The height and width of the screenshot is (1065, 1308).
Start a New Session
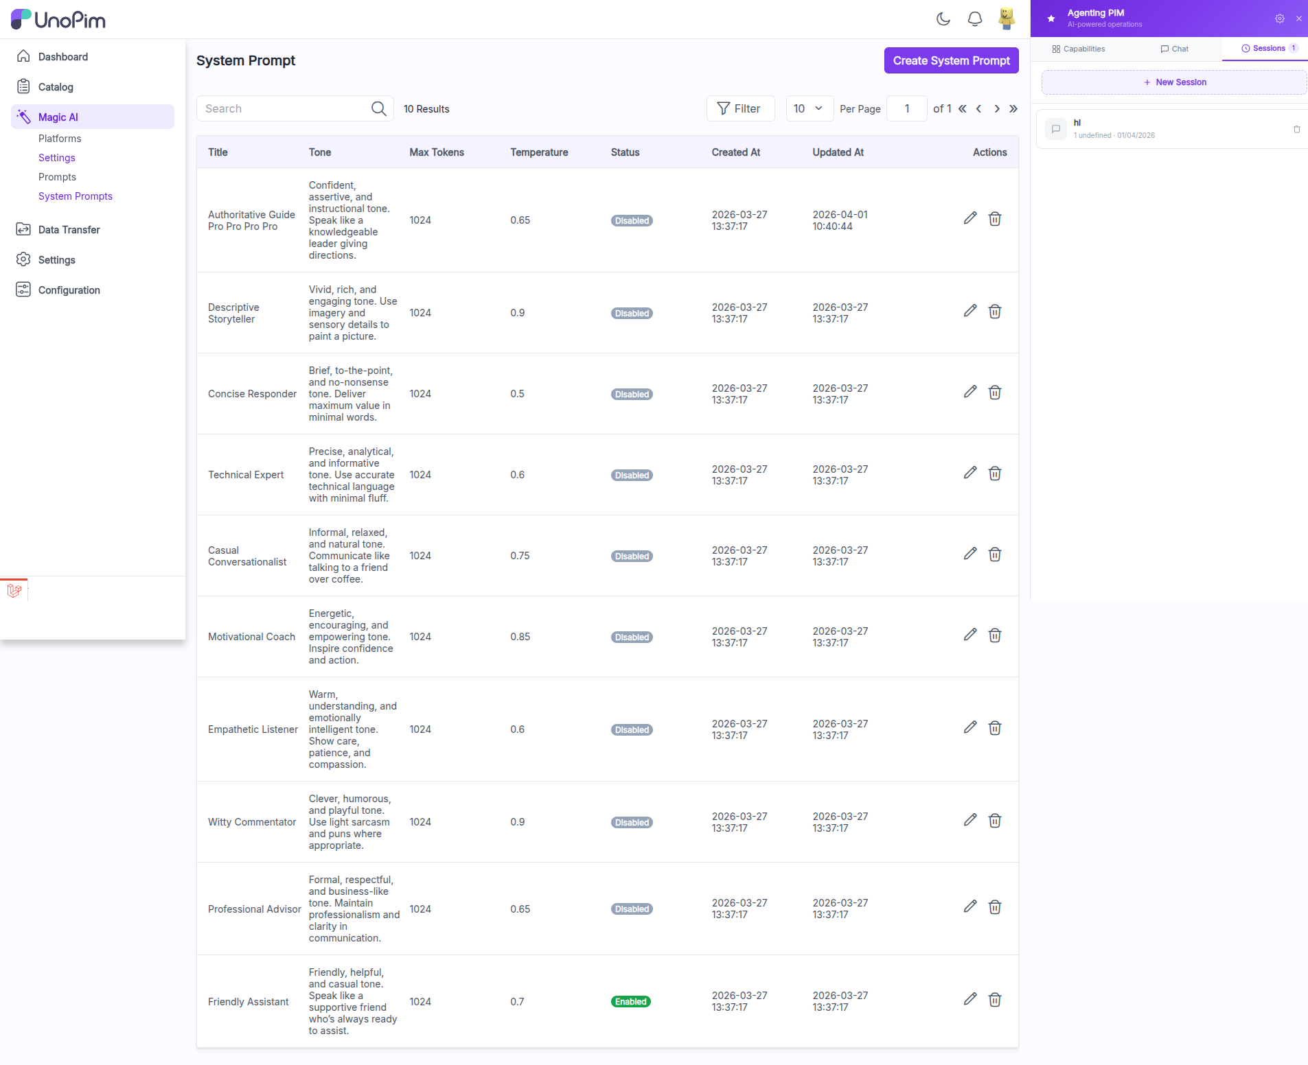click(1174, 82)
